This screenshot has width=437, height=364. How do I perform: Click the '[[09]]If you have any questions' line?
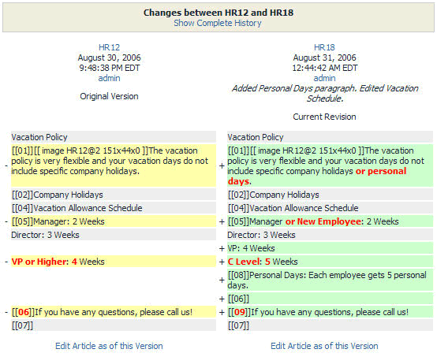point(330,312)
